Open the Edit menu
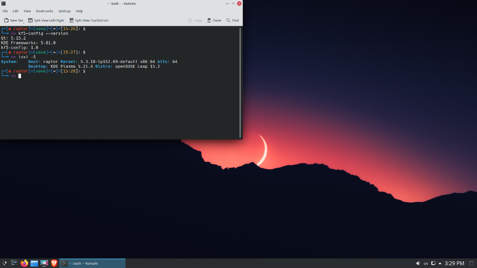The width and height of the screenshot is (477, 268). pyautogui.click(x=16, y=11)
